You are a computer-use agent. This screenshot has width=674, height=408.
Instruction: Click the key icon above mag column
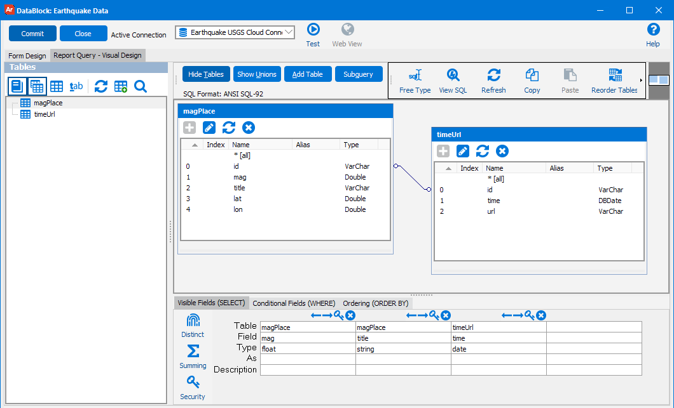[339, 315]
